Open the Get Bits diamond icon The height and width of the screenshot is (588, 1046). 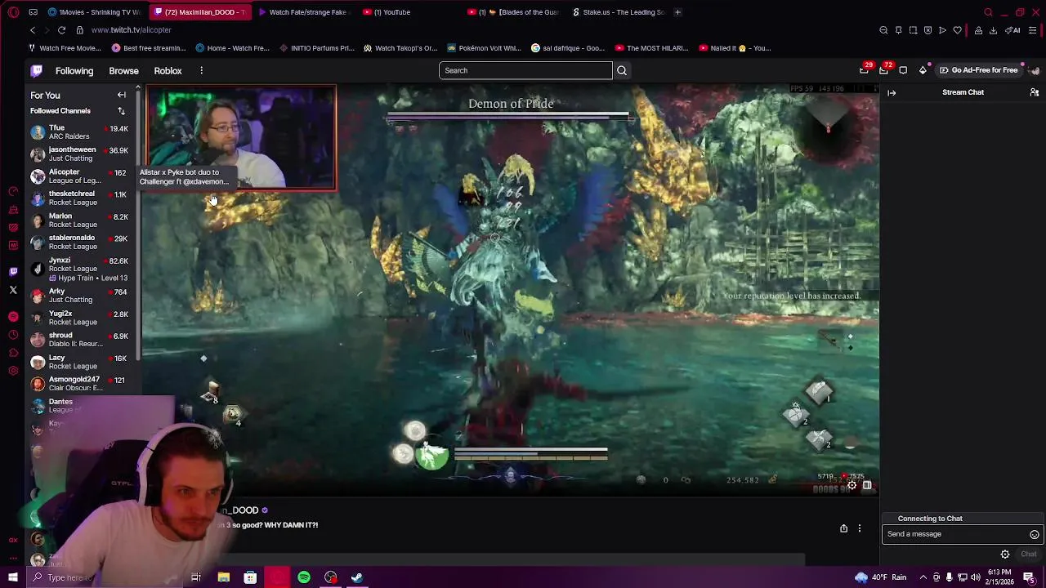pyautogui.click(x=923, y=70)
